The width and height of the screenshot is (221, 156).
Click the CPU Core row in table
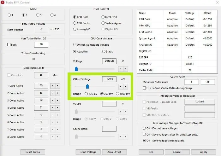click(177, 19)
